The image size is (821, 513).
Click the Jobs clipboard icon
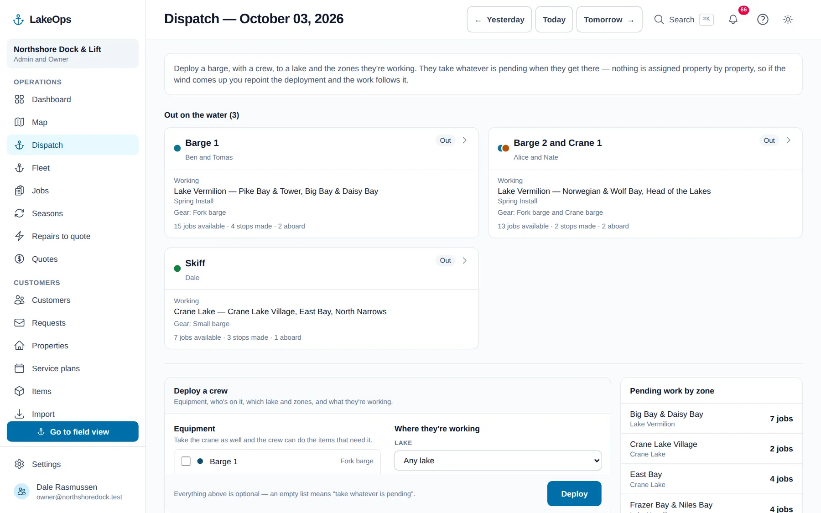(19, 191)
